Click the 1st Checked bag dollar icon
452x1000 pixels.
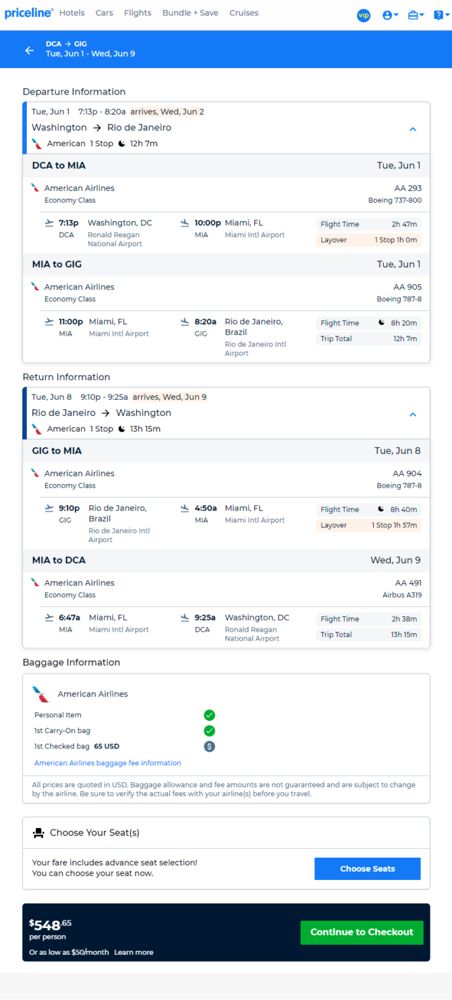[x=209, y=746]
